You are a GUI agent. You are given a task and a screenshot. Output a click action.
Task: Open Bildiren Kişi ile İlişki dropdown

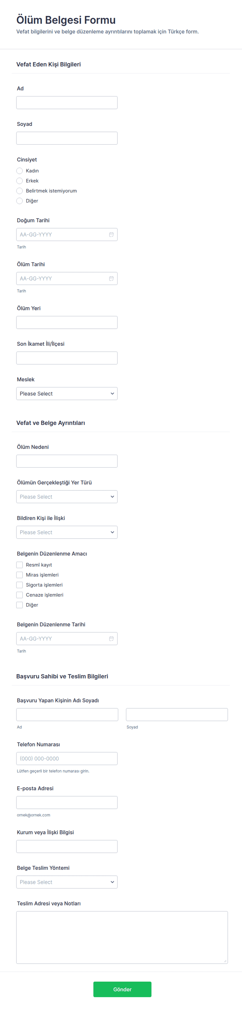pyautogui.click(x=67, y=532)
